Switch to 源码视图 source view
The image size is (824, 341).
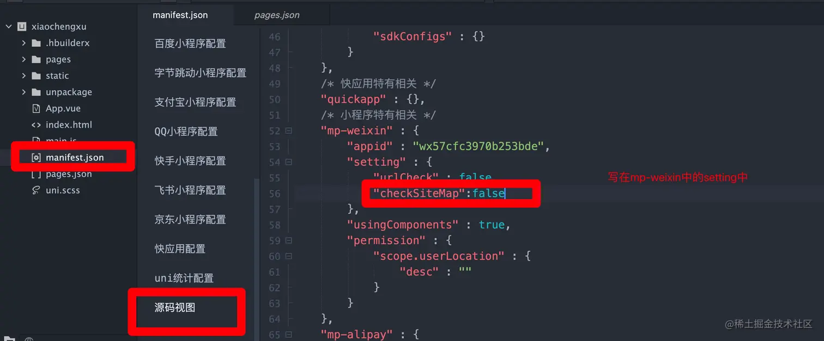175,308
